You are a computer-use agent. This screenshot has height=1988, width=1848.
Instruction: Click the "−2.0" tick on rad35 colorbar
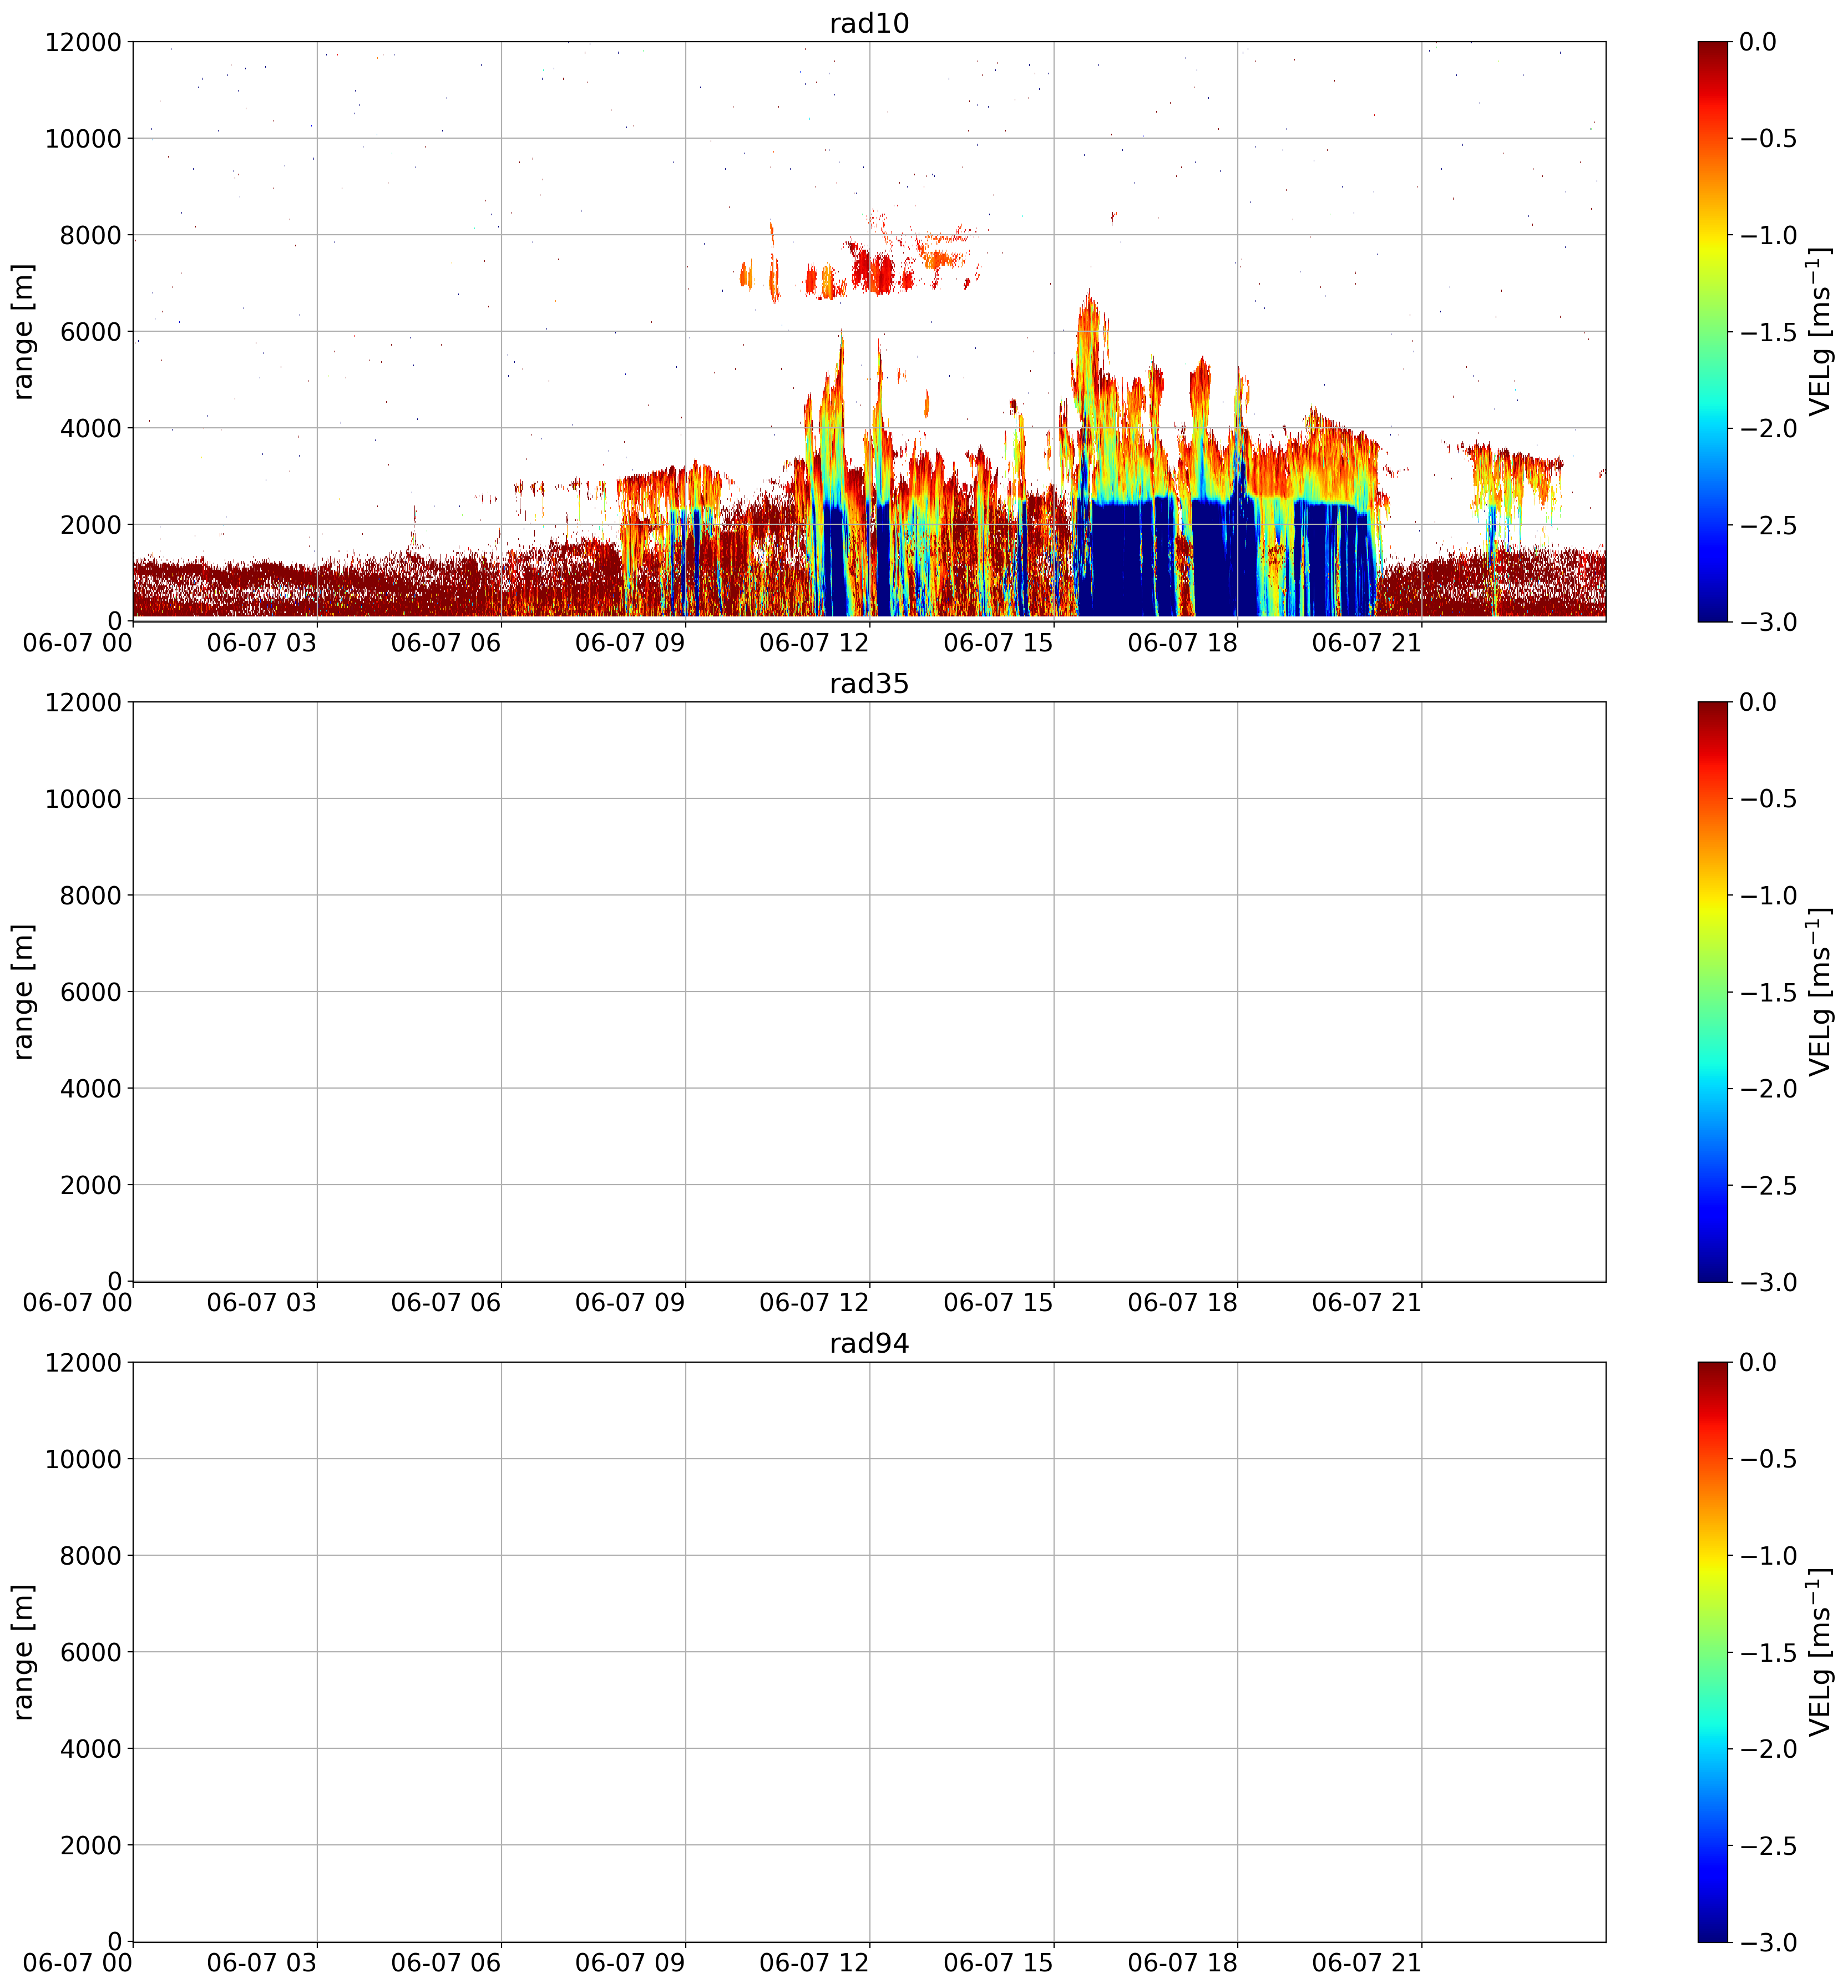click(1768, 1088)
